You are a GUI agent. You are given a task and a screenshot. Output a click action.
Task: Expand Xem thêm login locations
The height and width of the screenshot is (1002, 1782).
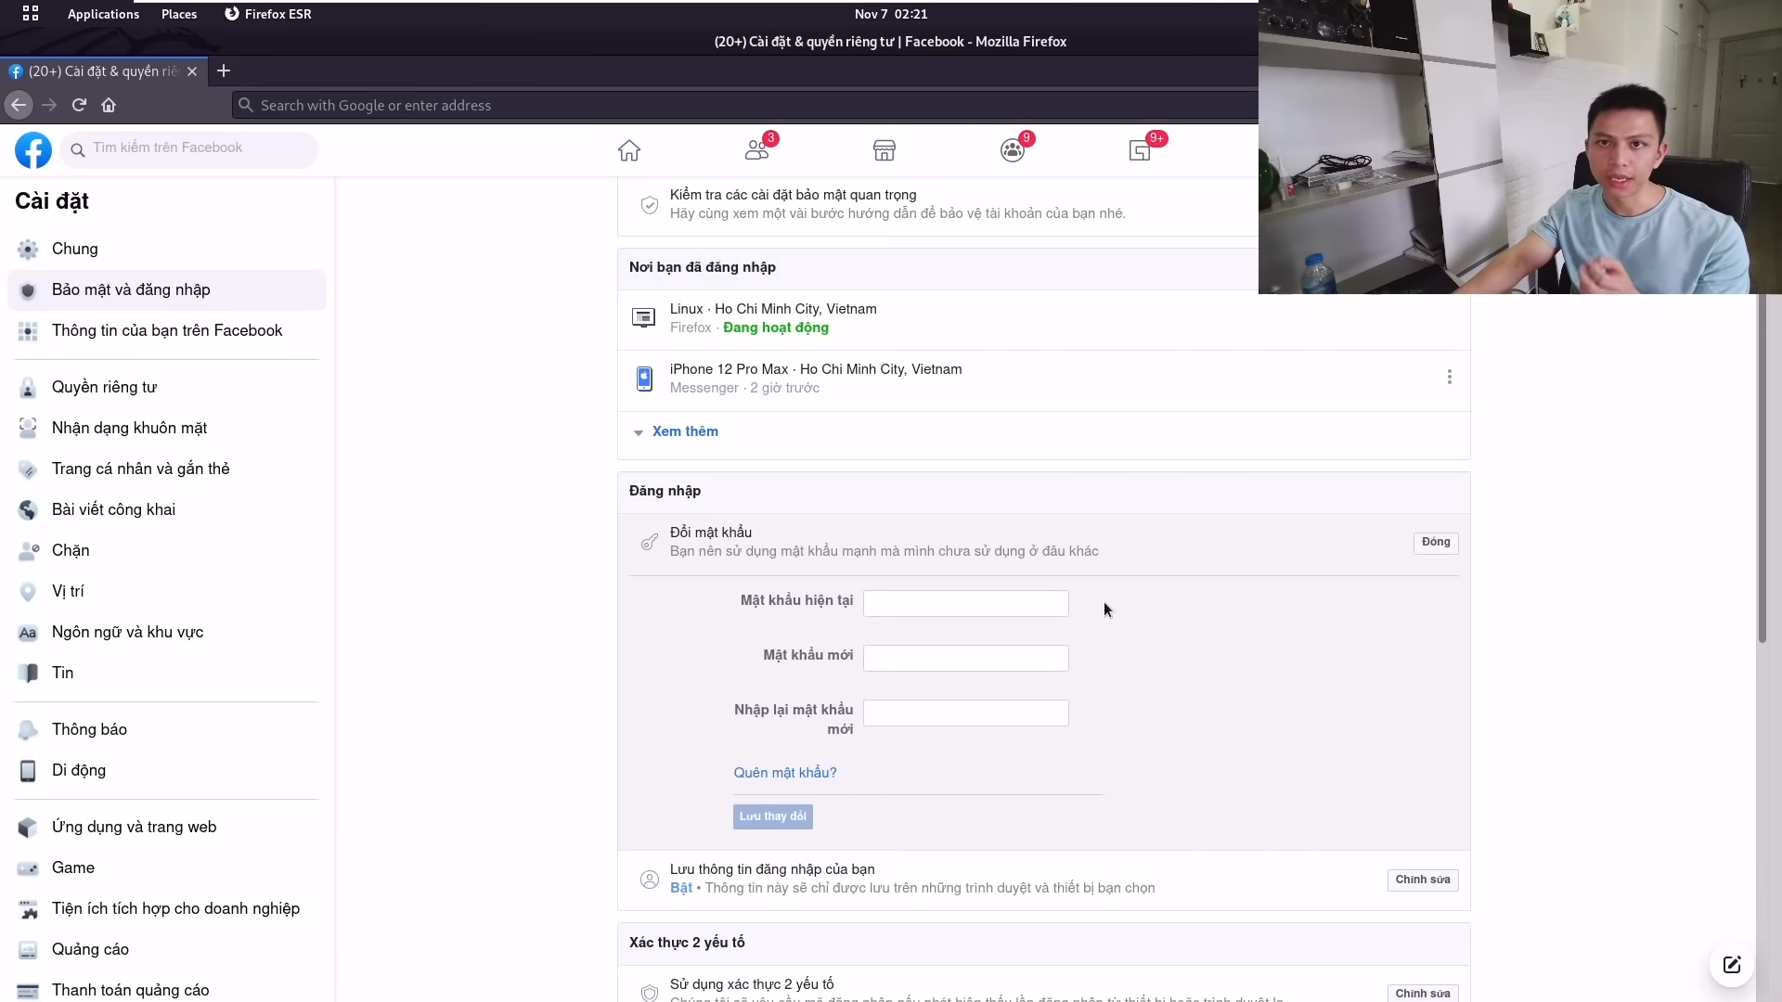coord(685,431)
